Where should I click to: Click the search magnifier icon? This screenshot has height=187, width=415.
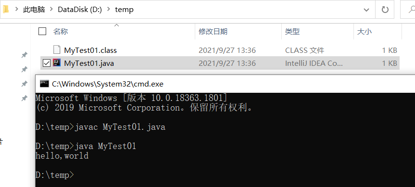click(x=412, y=10)
